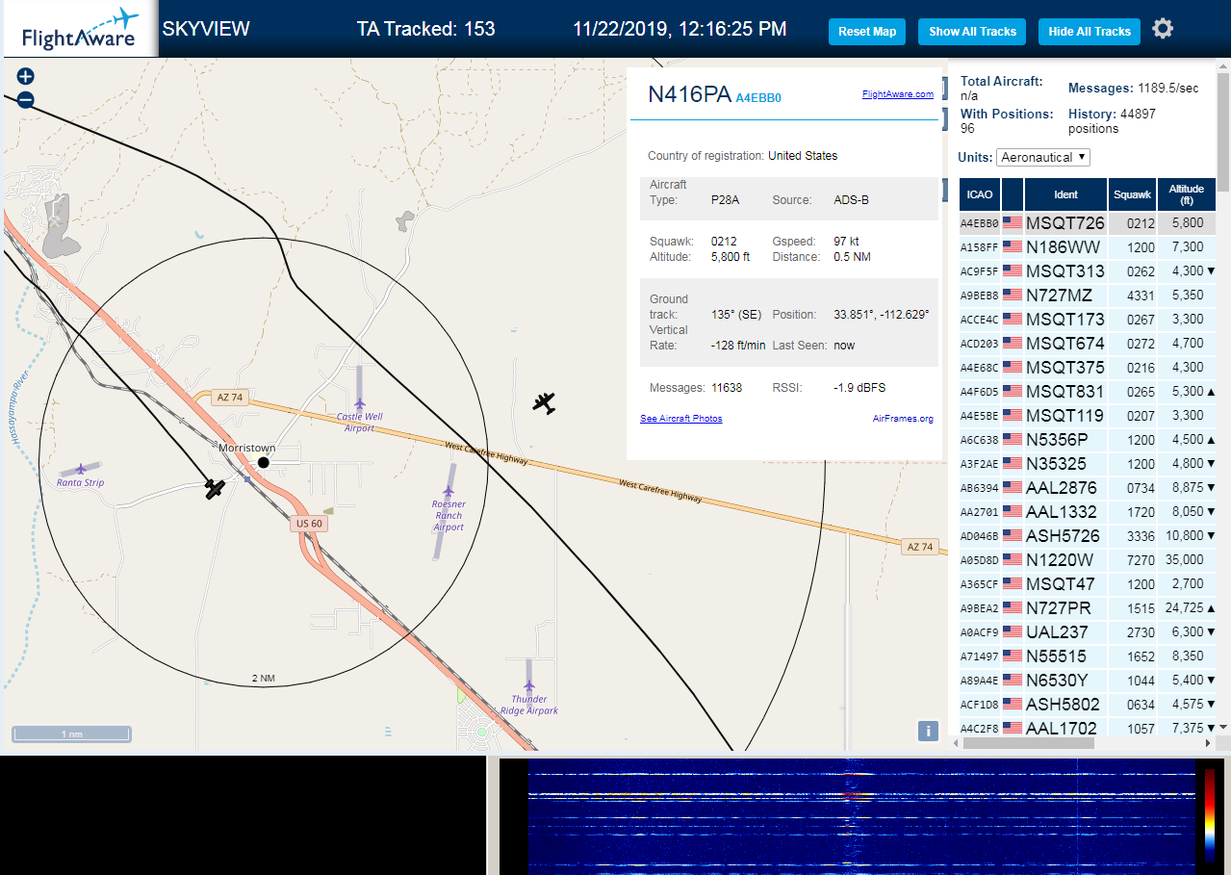The height and width of the screenshot is (875, 1231).
Task: Click the black receiver location dot
Action: [x=263, y=463]
